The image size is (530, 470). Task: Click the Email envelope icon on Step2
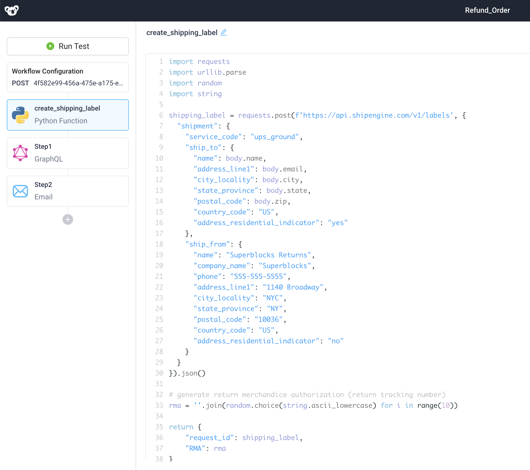pos(20,191)
